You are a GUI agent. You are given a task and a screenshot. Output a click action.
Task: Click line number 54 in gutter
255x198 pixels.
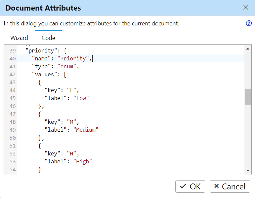coord(13,169)
